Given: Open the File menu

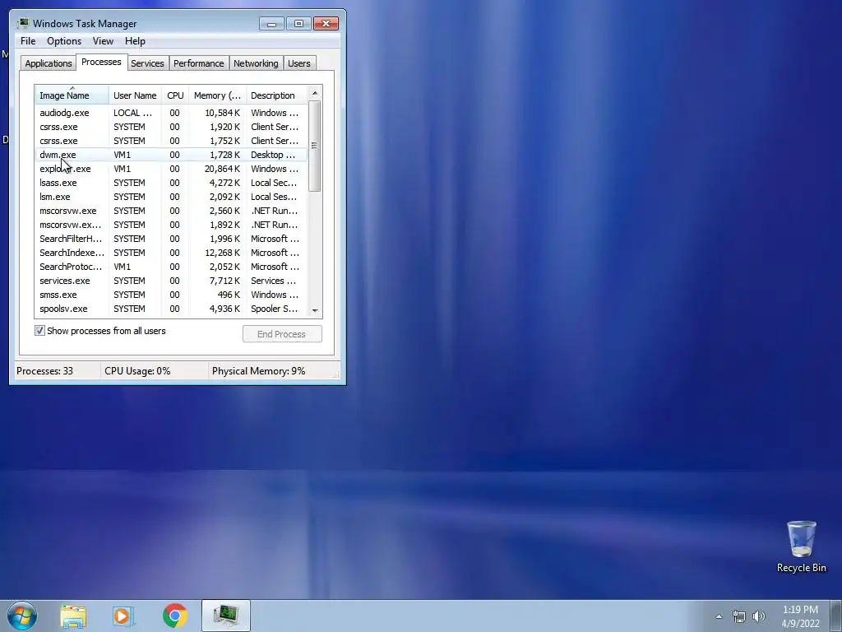Looking at the screenshot, I should point(28,41).
